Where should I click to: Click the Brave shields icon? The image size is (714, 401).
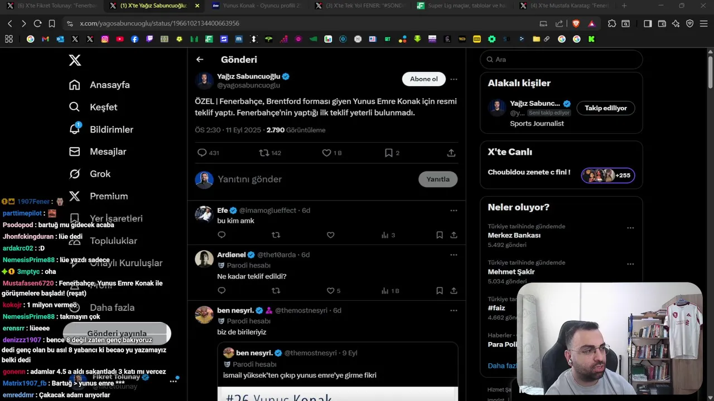576,23
